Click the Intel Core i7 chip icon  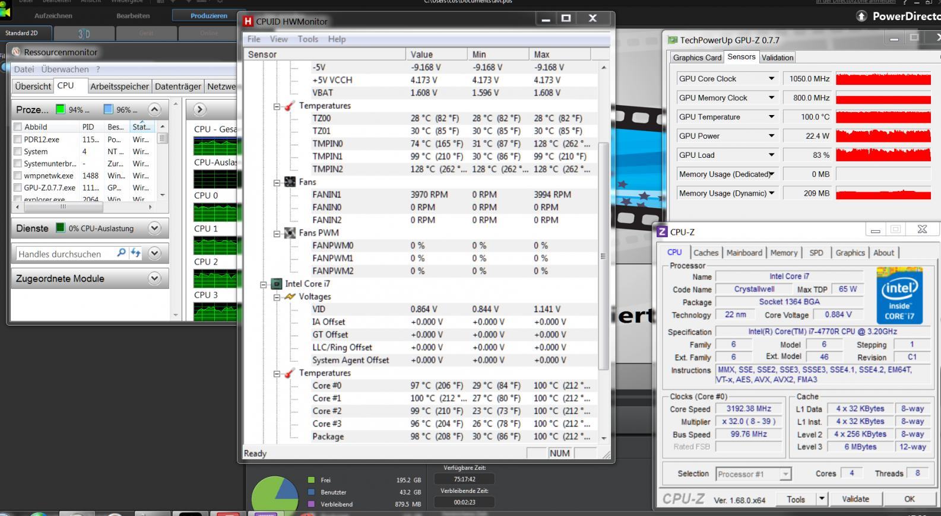pos(276,284)
